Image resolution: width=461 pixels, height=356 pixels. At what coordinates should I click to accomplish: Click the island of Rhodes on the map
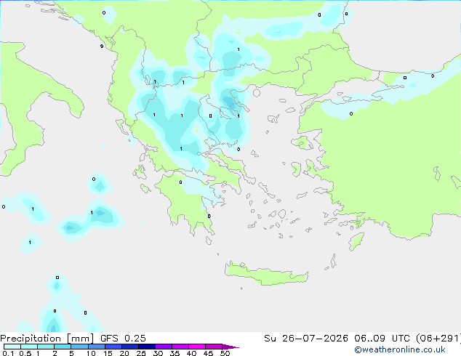tap(356, 241)
